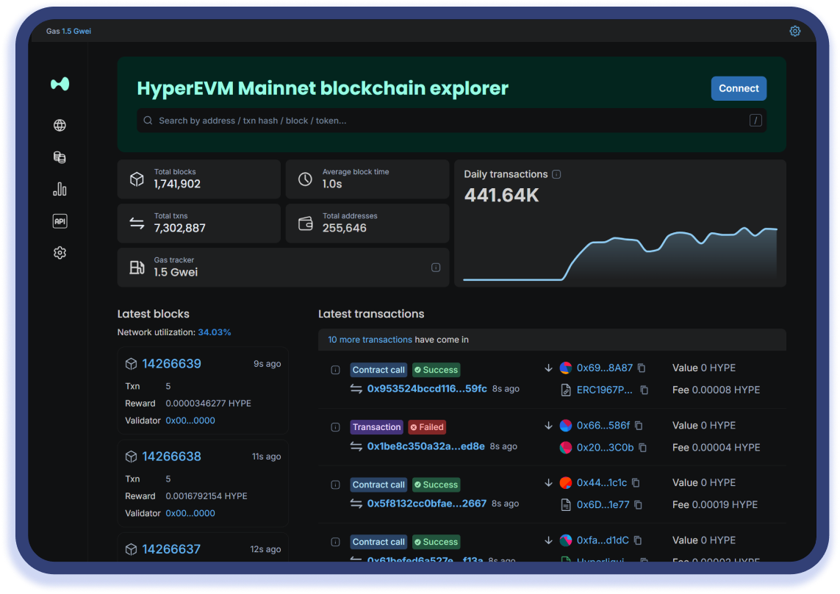Open the globe blockchain menu in sidebar
The height and width of the screenshot is (594, 840).
60,126
